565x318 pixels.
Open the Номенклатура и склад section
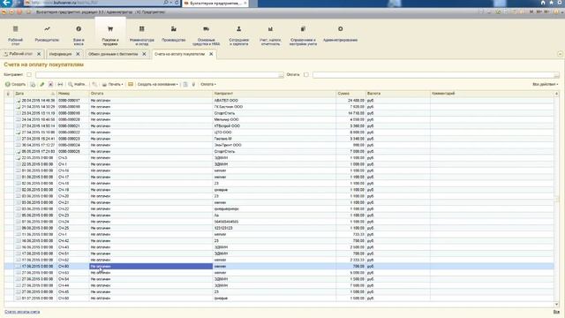pos(141,35)
